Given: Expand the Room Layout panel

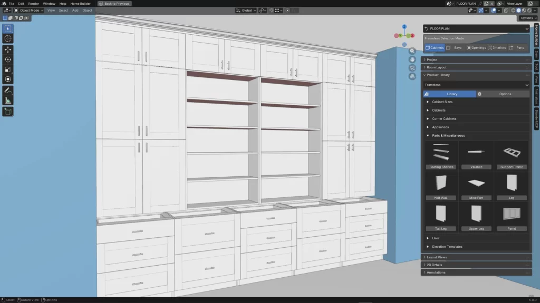Looking at the screenshot, I should coord(437,67).
